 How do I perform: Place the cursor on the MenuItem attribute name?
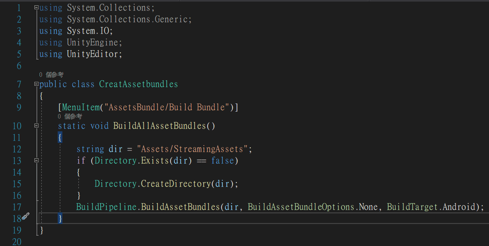(x=80, y=107)
